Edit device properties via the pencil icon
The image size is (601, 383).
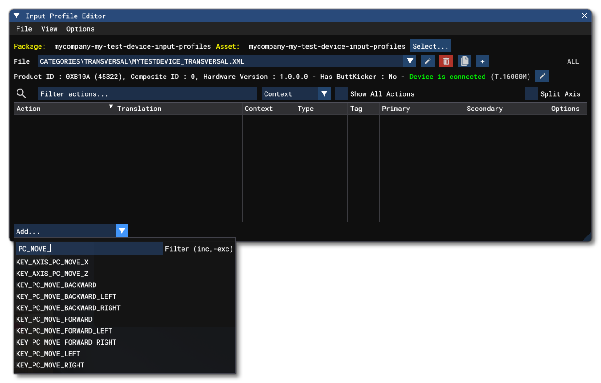tap(543, 77)
